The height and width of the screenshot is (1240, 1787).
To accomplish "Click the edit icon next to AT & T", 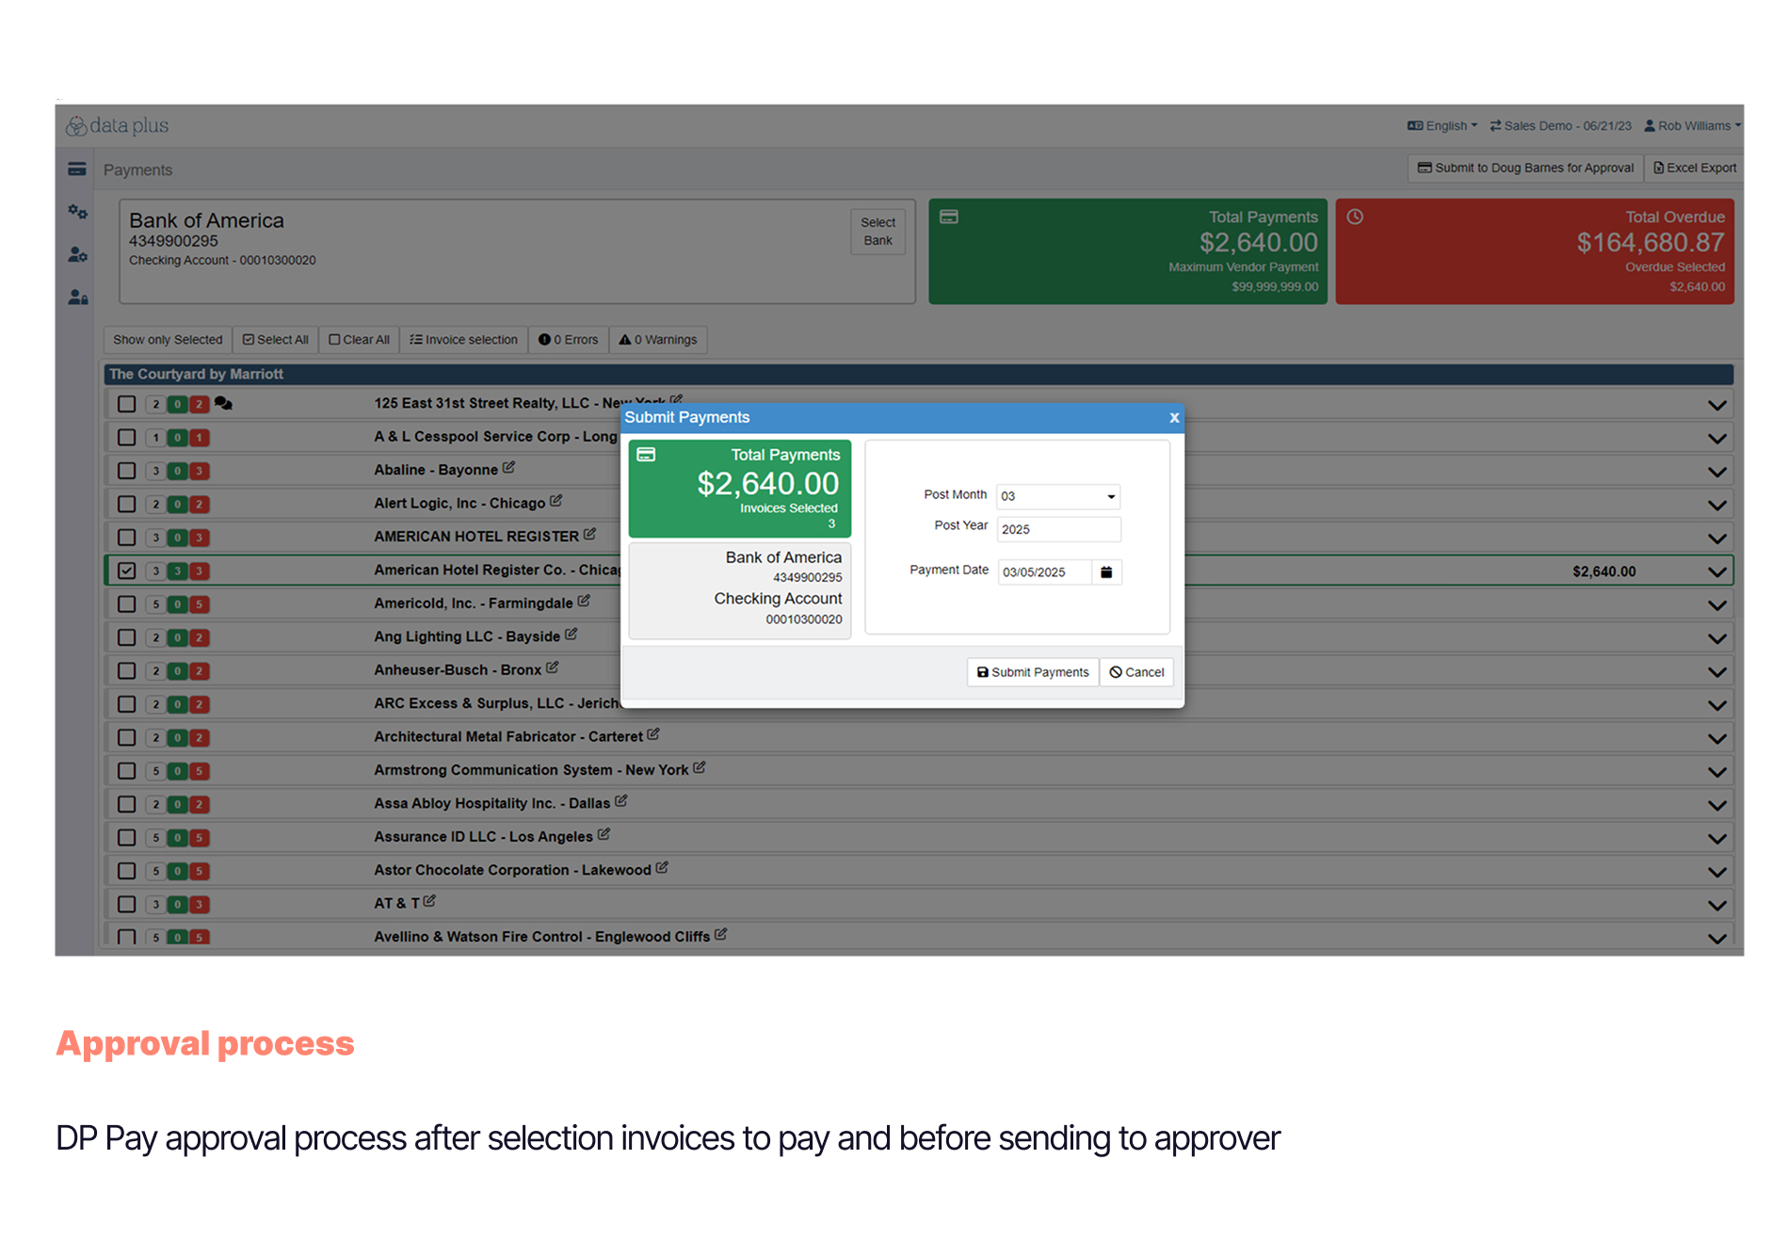I will 429,901.
